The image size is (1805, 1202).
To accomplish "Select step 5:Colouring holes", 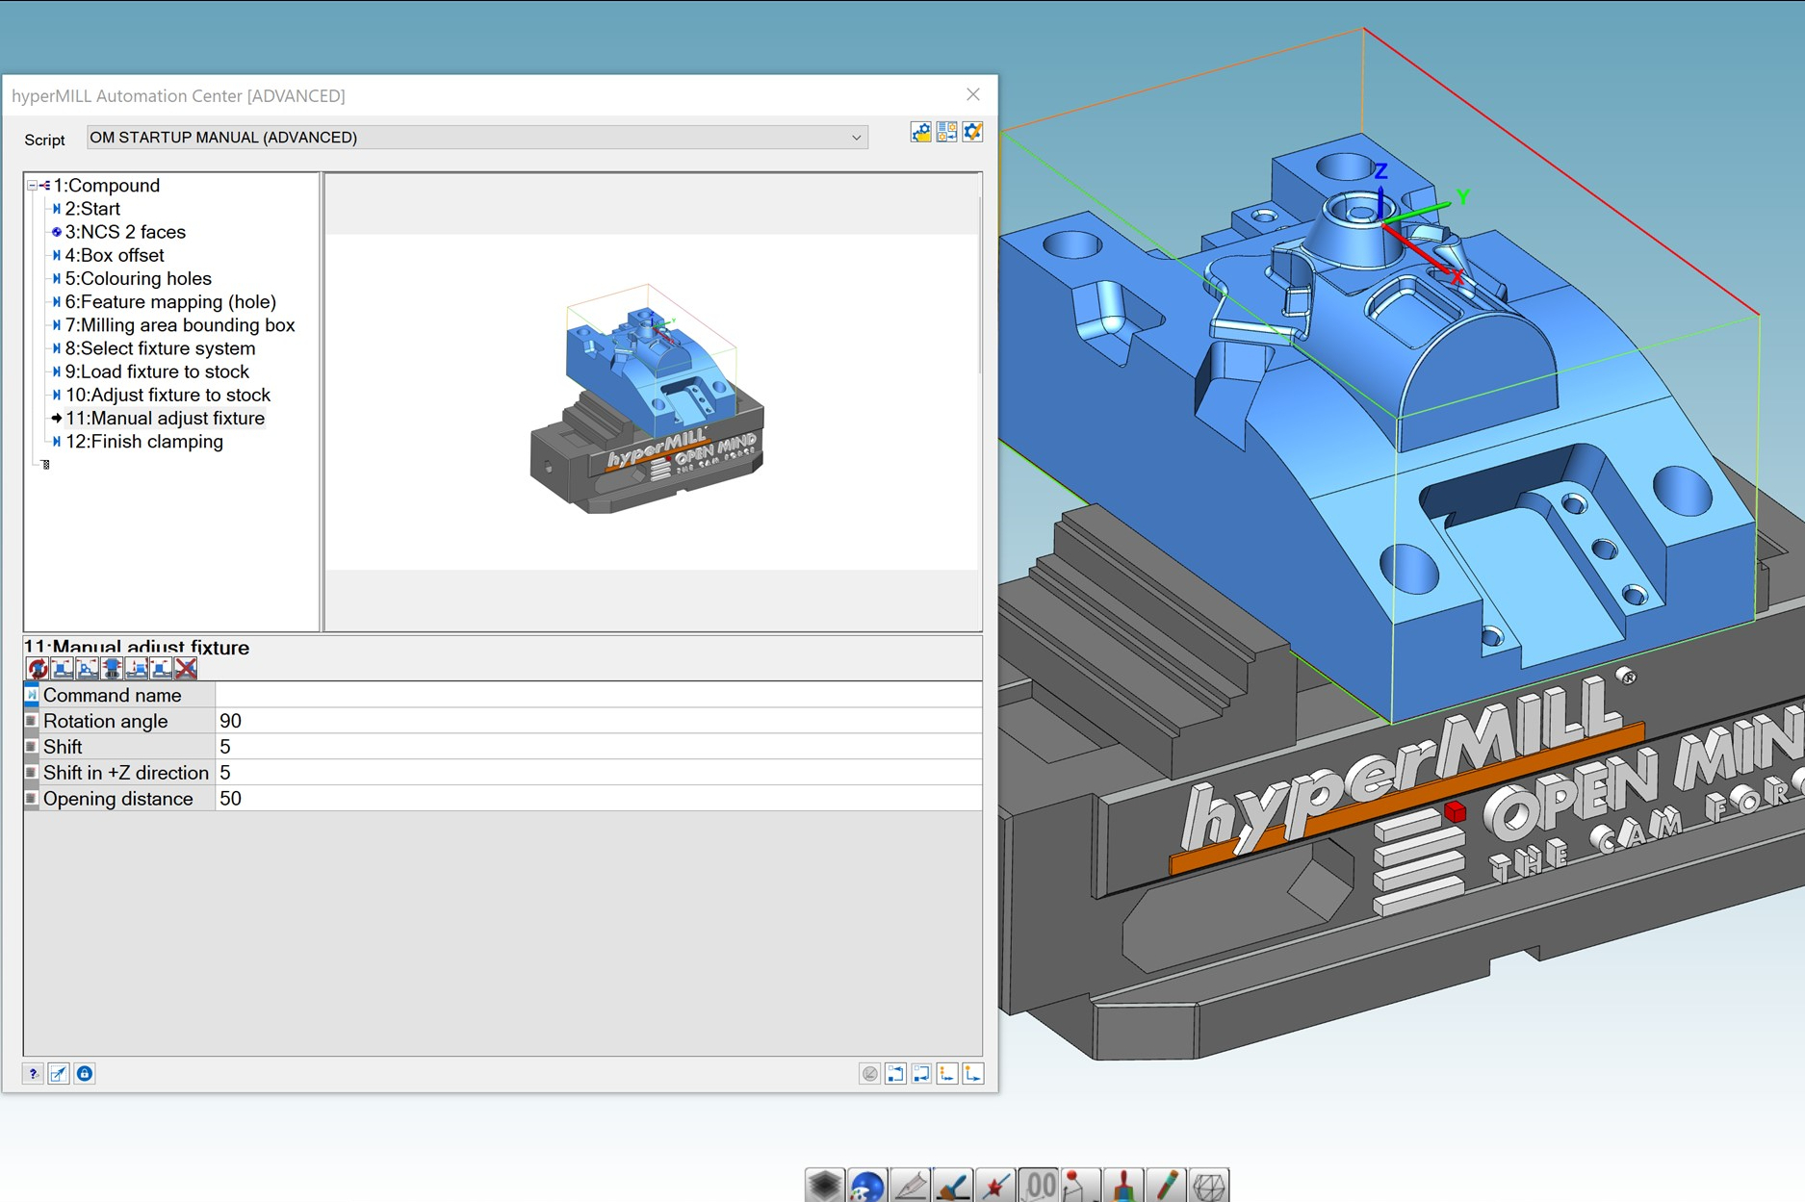I will click(138, 278).
